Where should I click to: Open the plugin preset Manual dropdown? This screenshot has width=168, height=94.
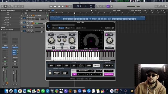[x=63, y=25]
